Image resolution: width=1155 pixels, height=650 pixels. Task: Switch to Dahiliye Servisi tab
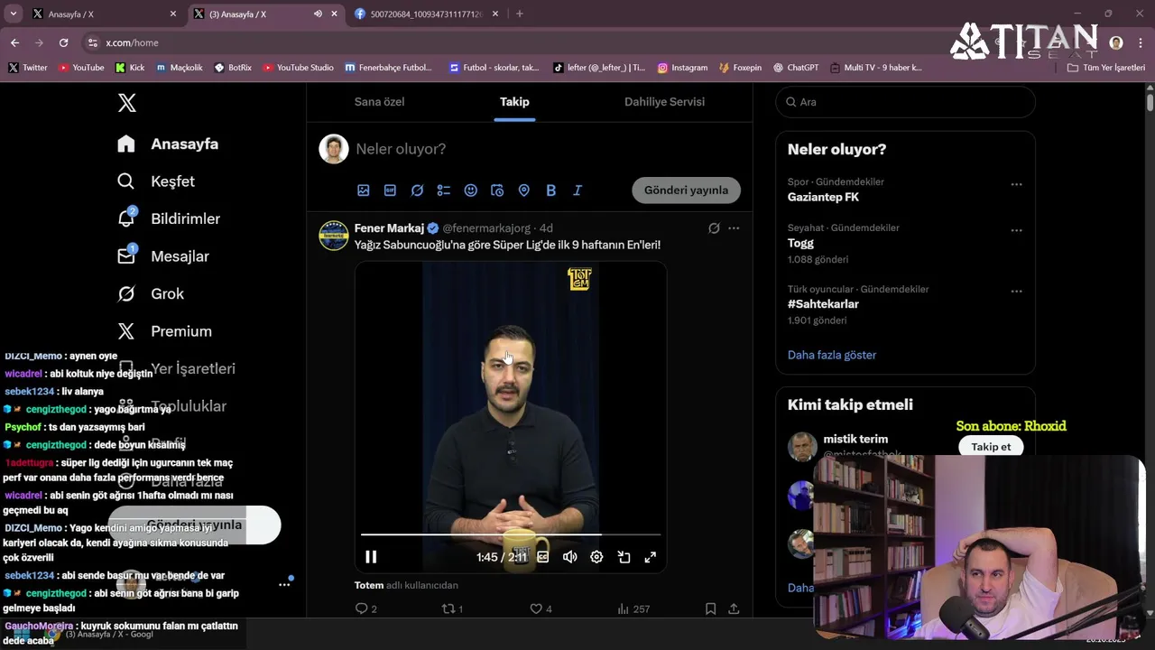pyautogui.click(x=664, y=102)
